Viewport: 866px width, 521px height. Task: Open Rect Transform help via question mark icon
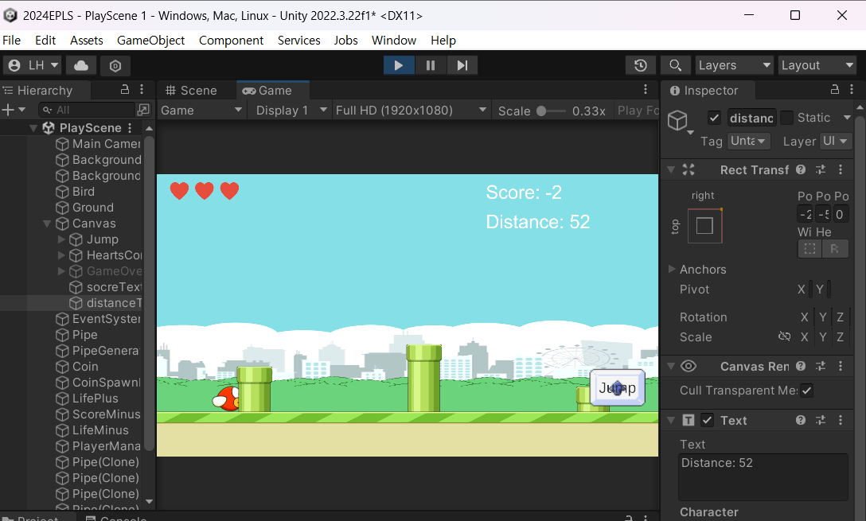(802, 169)
